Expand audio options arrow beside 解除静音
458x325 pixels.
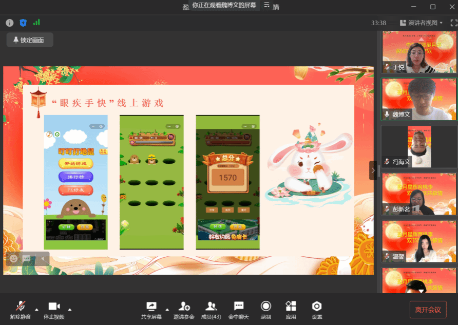pos(36,309)
